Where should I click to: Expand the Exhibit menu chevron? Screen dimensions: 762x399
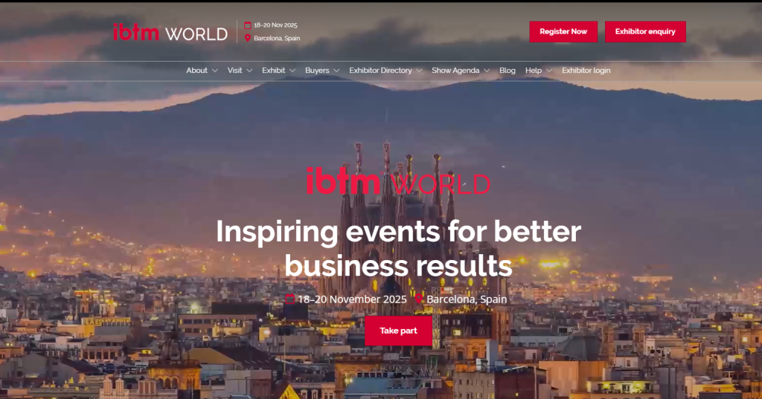click(292, 71)
